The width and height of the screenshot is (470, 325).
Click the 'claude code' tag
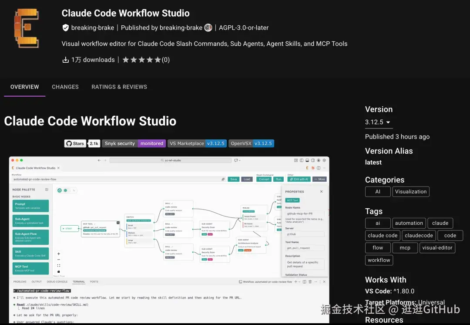pyautogui.click(x=383, y=236)
